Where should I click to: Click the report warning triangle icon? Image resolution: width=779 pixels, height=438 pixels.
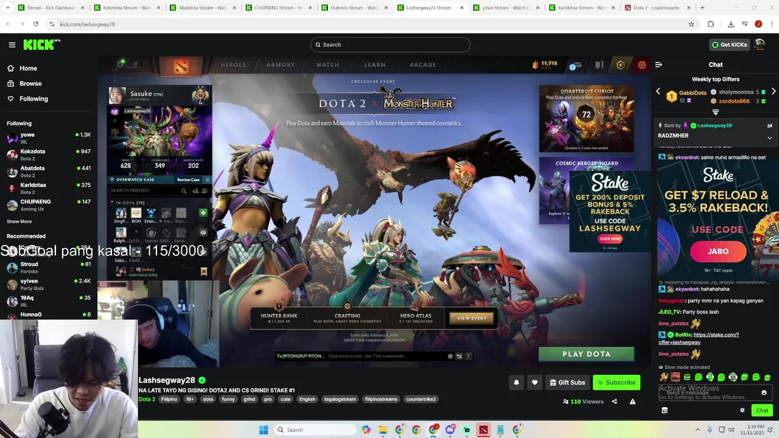[633, 401]
